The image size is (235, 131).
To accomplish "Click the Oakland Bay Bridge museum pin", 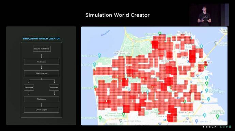I will [x=216, y=43].
